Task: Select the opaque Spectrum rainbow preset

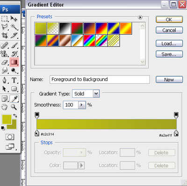Action: (x=89, y=41)
